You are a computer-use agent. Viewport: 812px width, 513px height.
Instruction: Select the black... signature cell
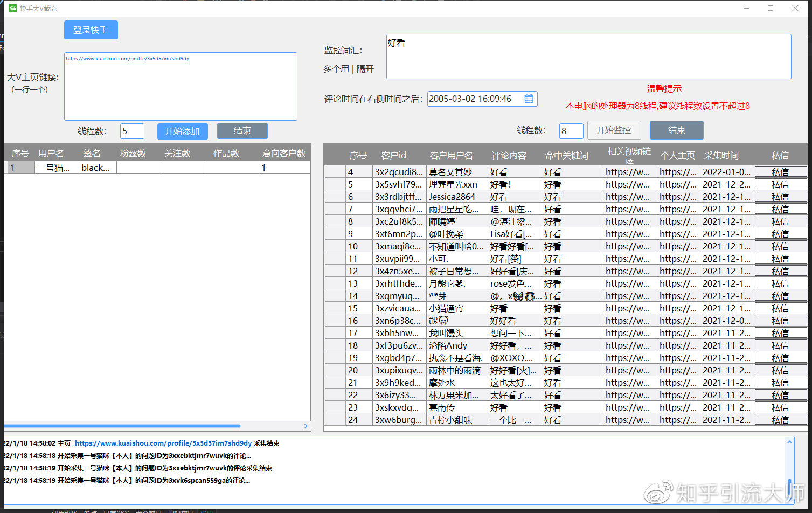pyautogui.click(x=98, y=168)
